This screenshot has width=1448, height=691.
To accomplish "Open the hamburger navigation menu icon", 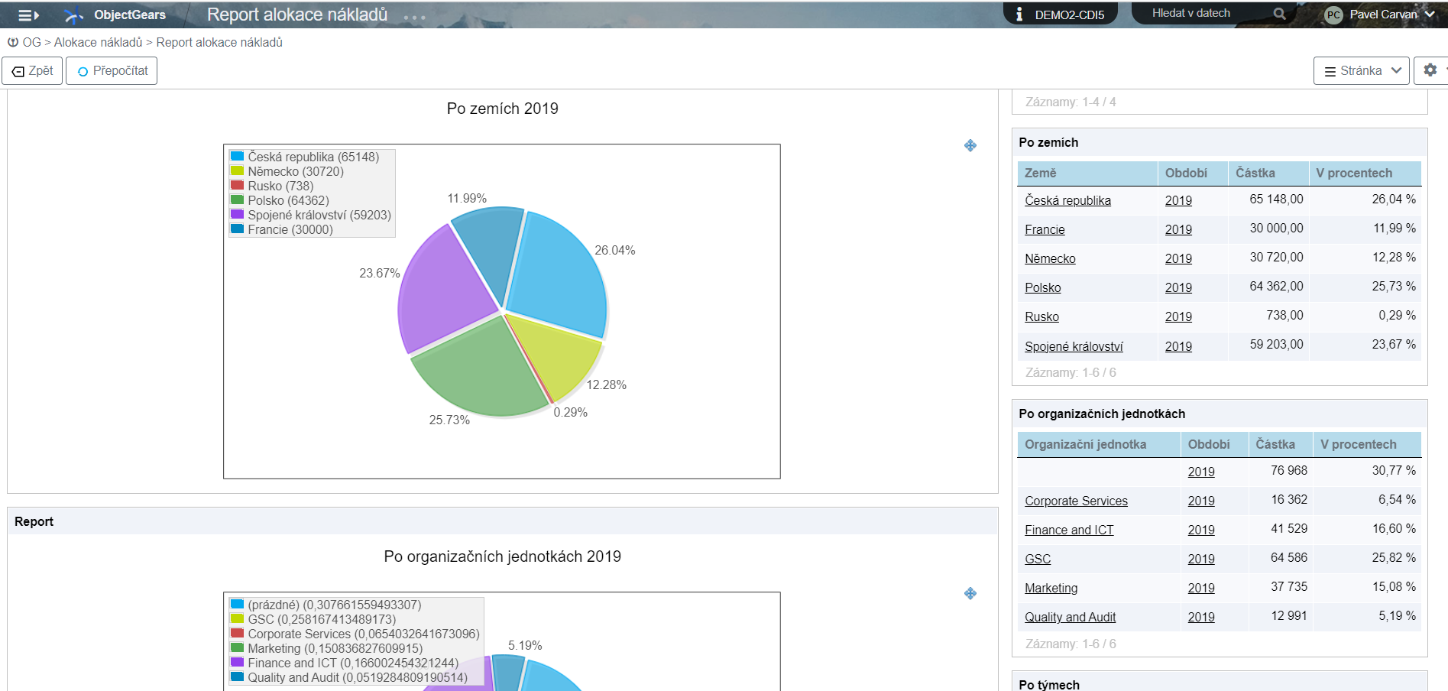I will click(x=28, y=15).
